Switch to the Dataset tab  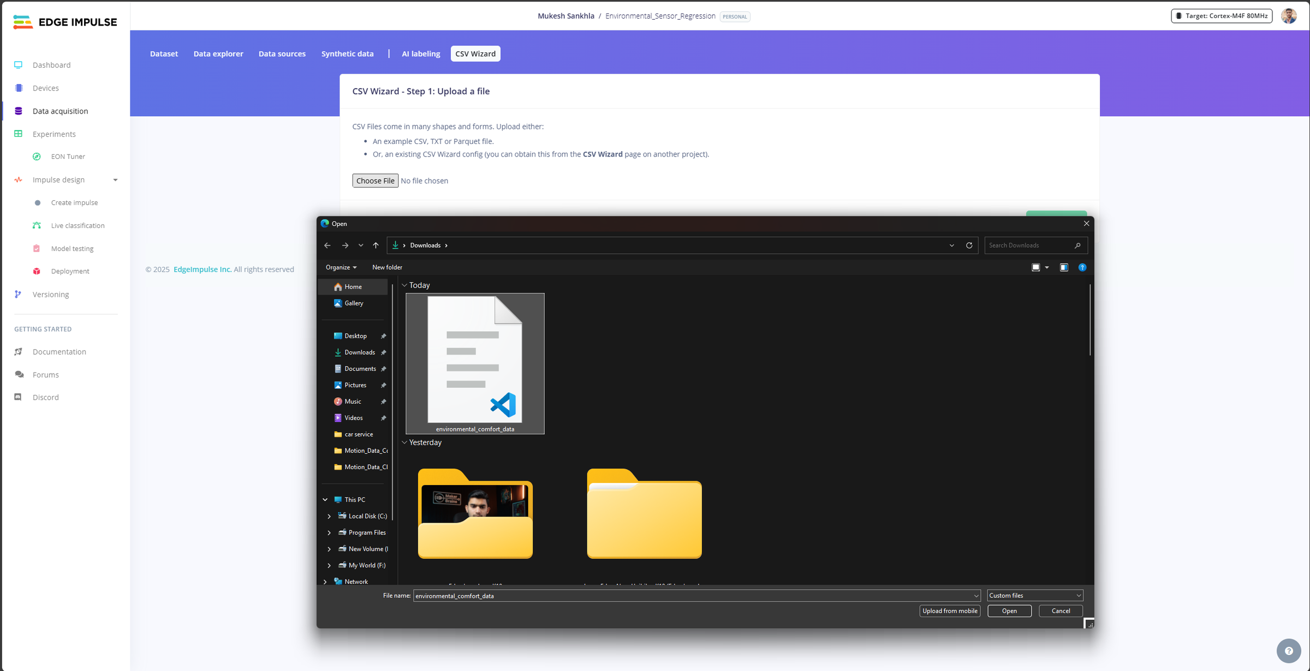pyautogui.click(x=164, y=53)
